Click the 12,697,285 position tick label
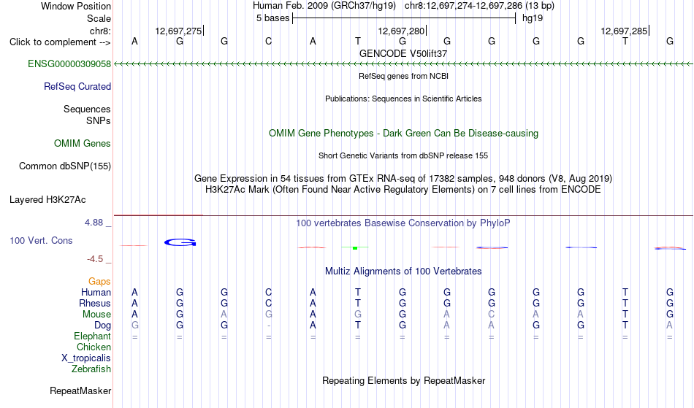Screen dimensions: 694x408 624,31
